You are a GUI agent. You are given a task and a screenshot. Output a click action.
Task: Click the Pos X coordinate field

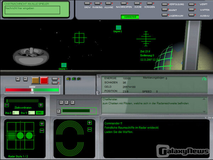(x=16, y=113)
